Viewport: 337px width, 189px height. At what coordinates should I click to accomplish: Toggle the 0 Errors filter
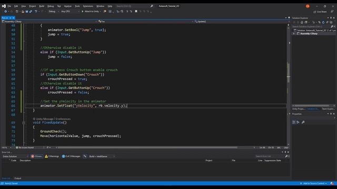coord(36,156)
